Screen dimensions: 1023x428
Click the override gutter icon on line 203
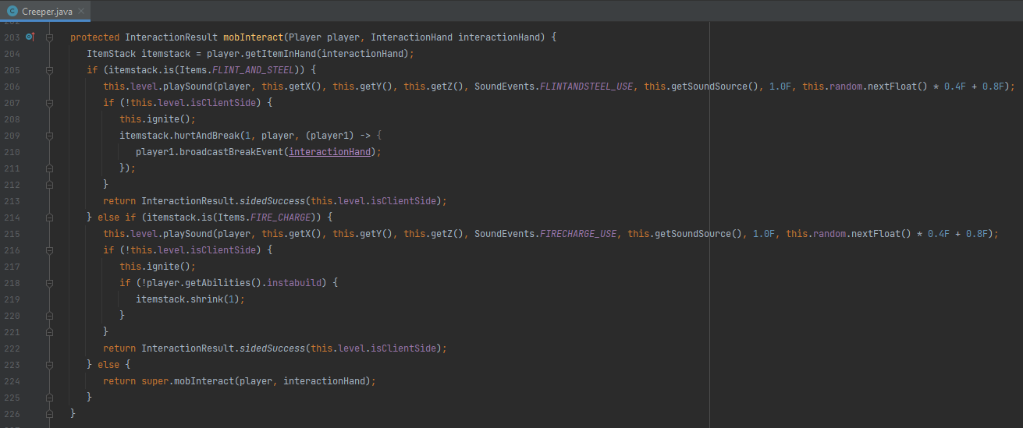30,37
